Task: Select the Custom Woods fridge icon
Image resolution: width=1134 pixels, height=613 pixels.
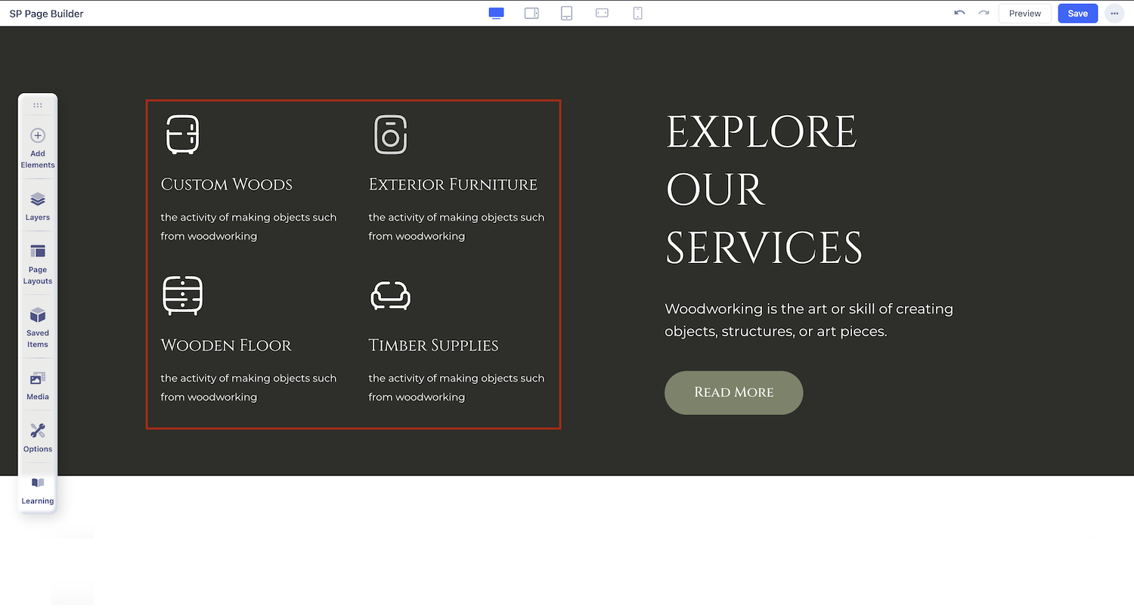Action: pos(182,135)
